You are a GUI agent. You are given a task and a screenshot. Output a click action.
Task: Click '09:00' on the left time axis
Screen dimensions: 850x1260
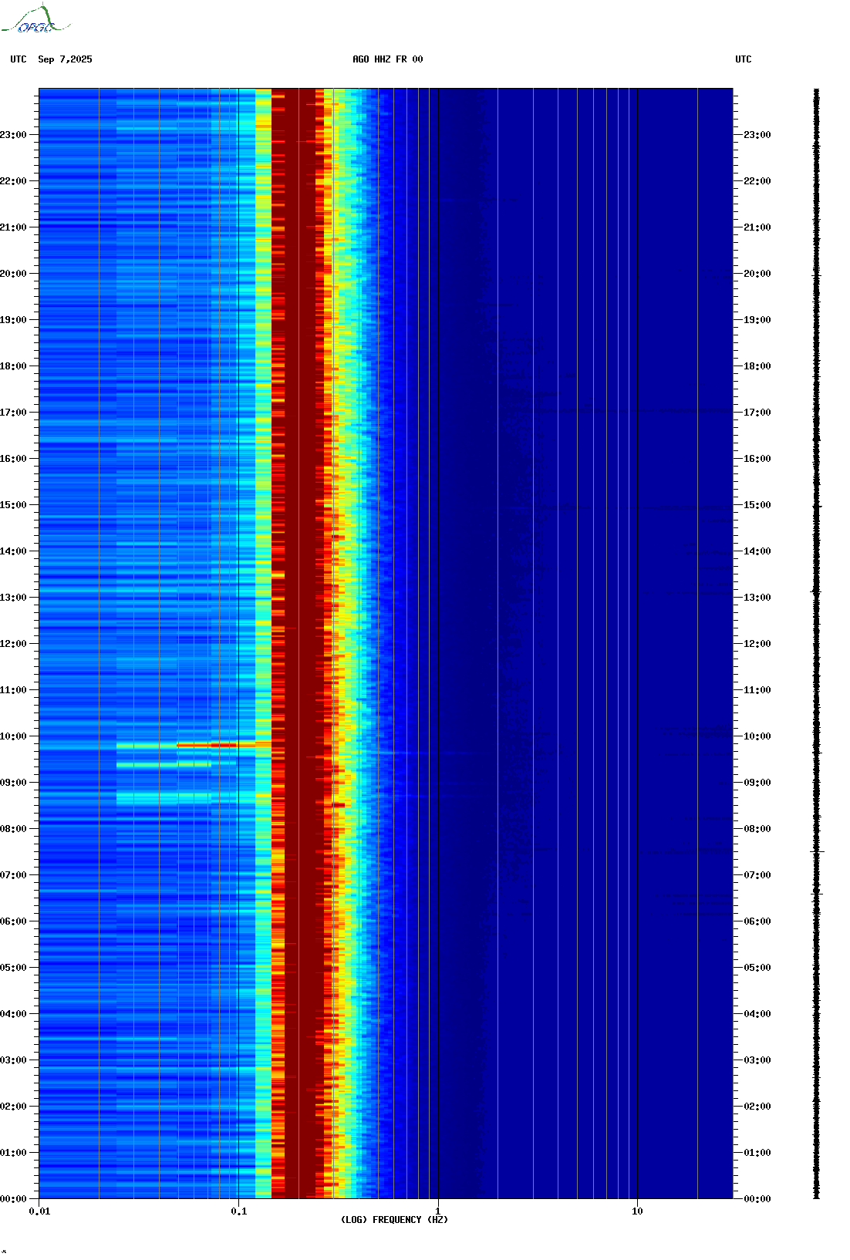(13, 783)
